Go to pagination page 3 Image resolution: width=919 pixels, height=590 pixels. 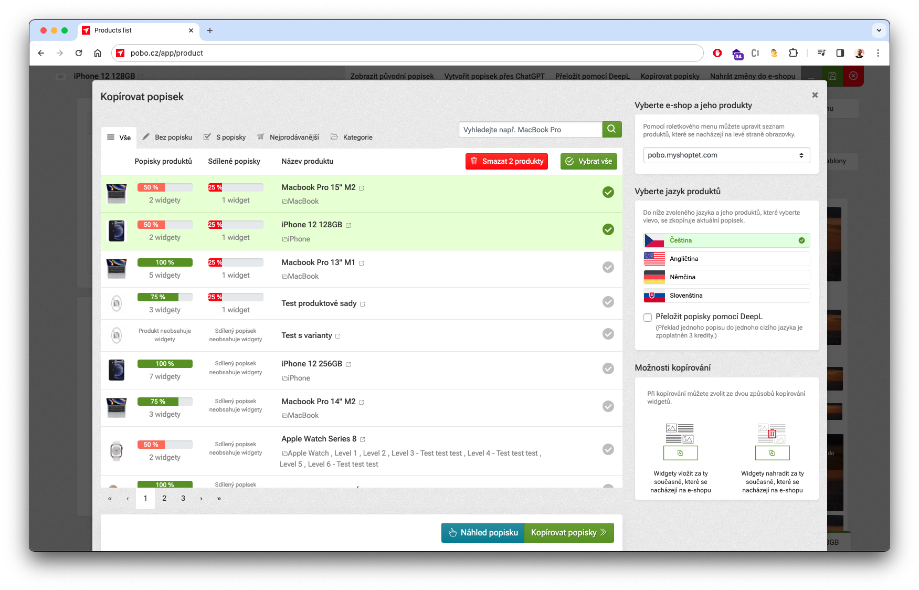click(183, 499)
